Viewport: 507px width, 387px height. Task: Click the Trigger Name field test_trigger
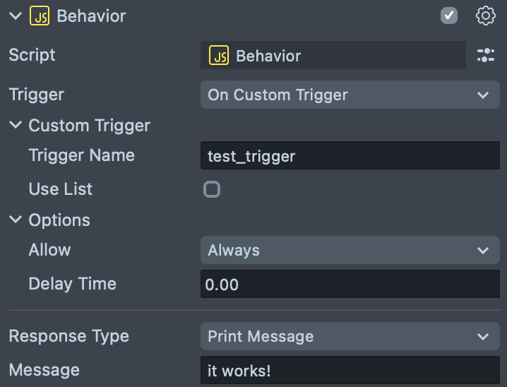[350, 155]
